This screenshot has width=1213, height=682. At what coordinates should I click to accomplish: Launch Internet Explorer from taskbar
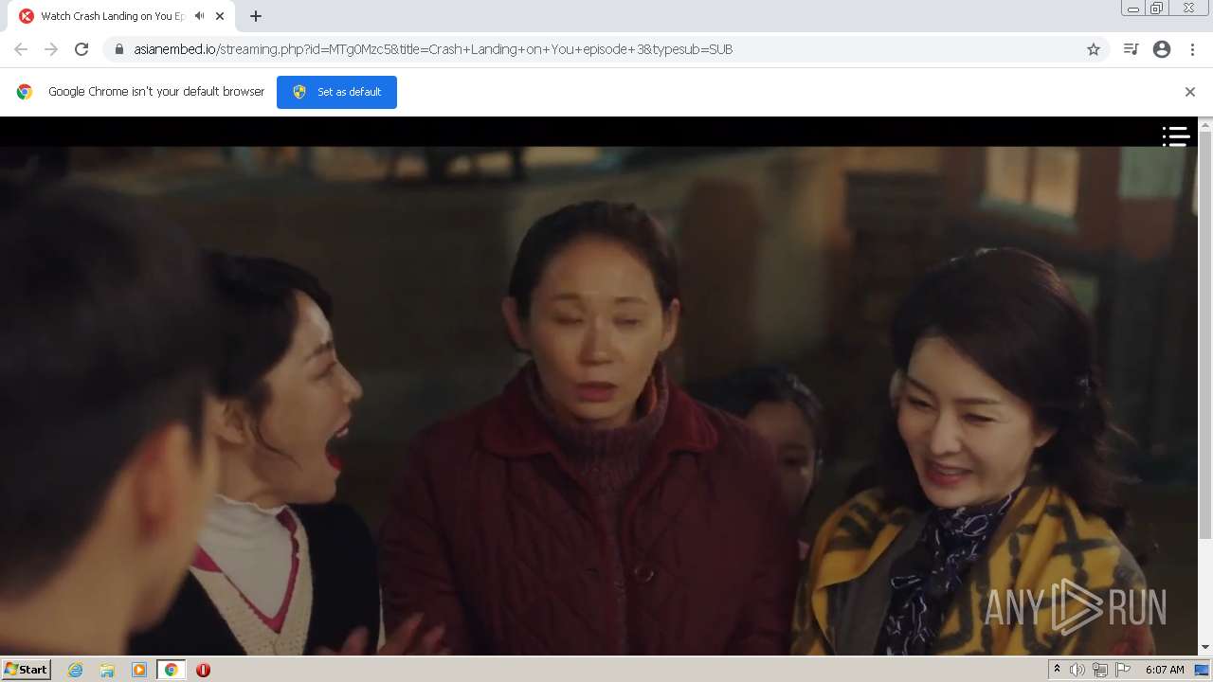tap(76, 670)
